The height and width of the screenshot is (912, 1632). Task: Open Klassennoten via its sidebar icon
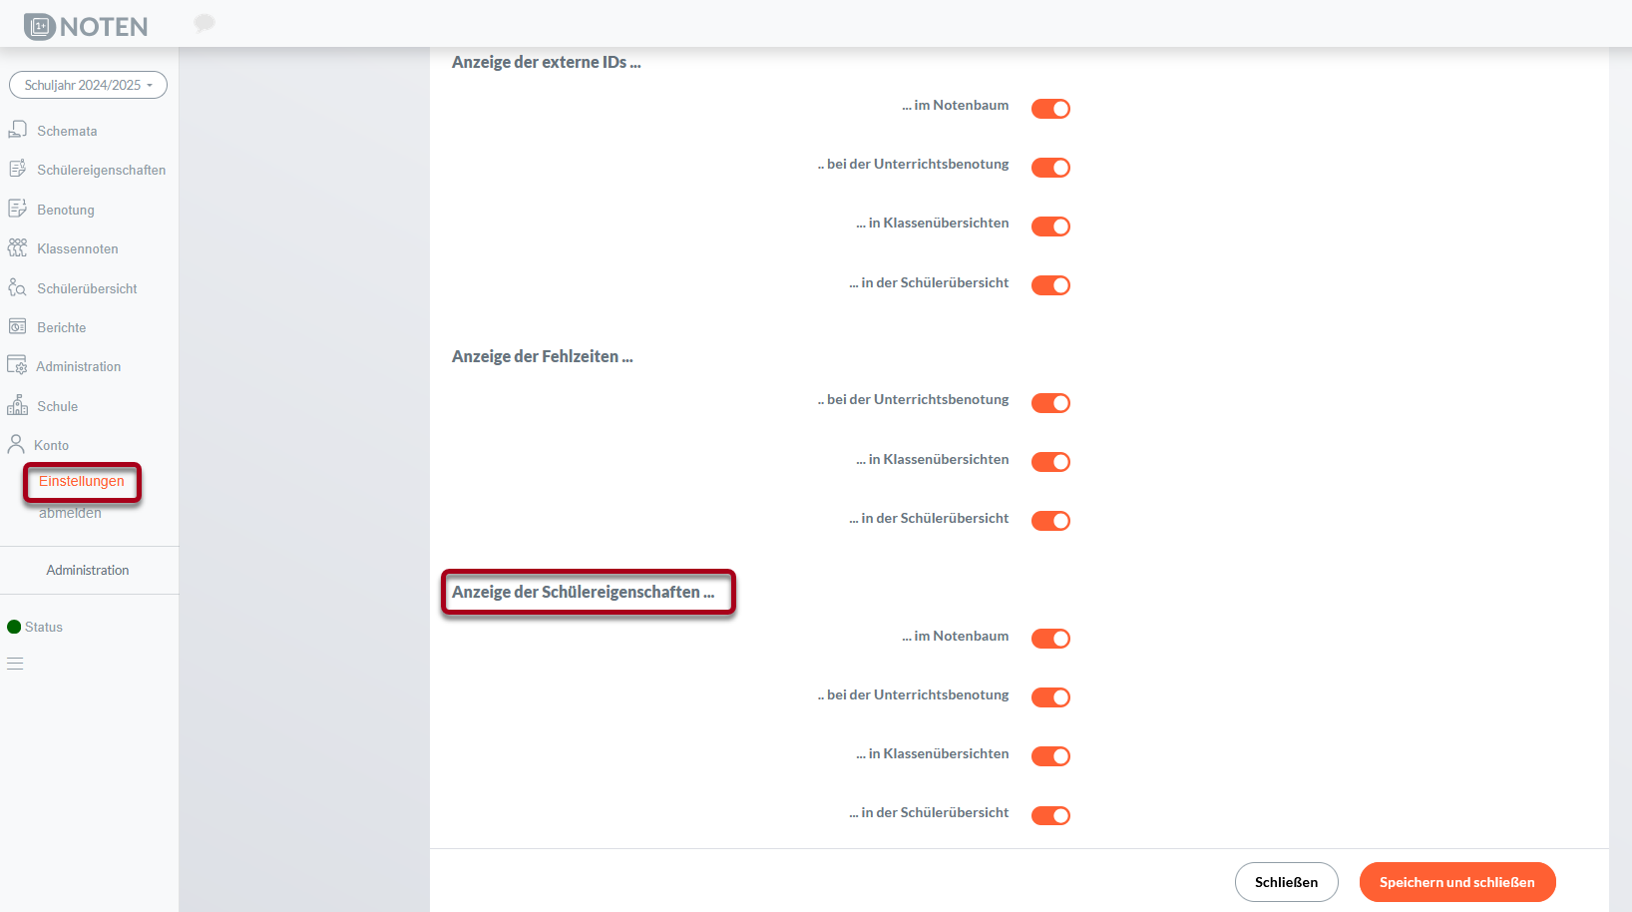18,246
